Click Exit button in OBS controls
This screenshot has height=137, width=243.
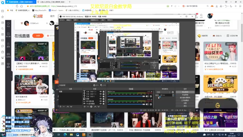[185, 106]
